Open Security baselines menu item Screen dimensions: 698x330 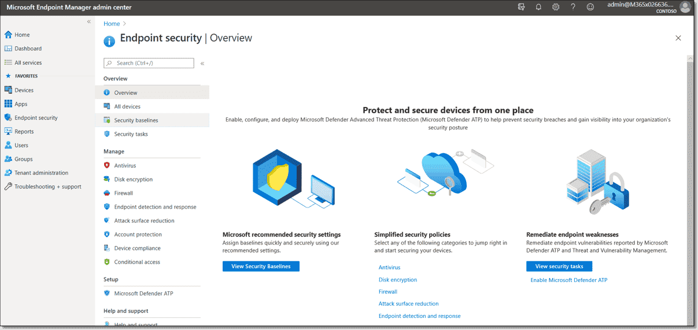(152, 120)
